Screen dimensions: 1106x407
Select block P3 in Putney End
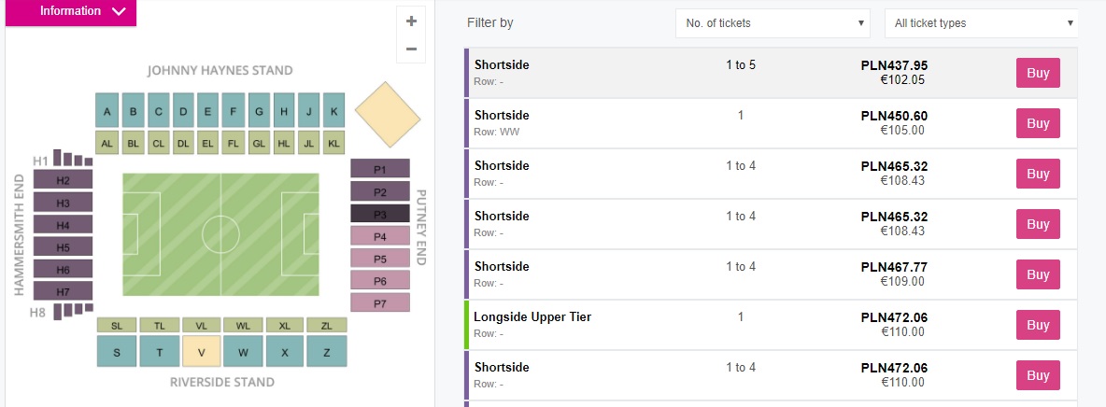point(379,214)
